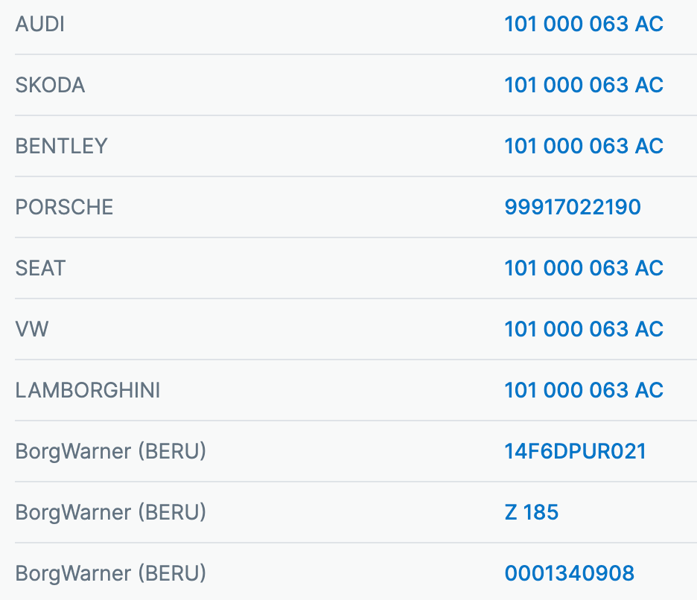This screenshot has height=600, width=697.
Task: Click the BorgWarner (BERU) label beside 0001340908
Action: (x=110, y=574)
